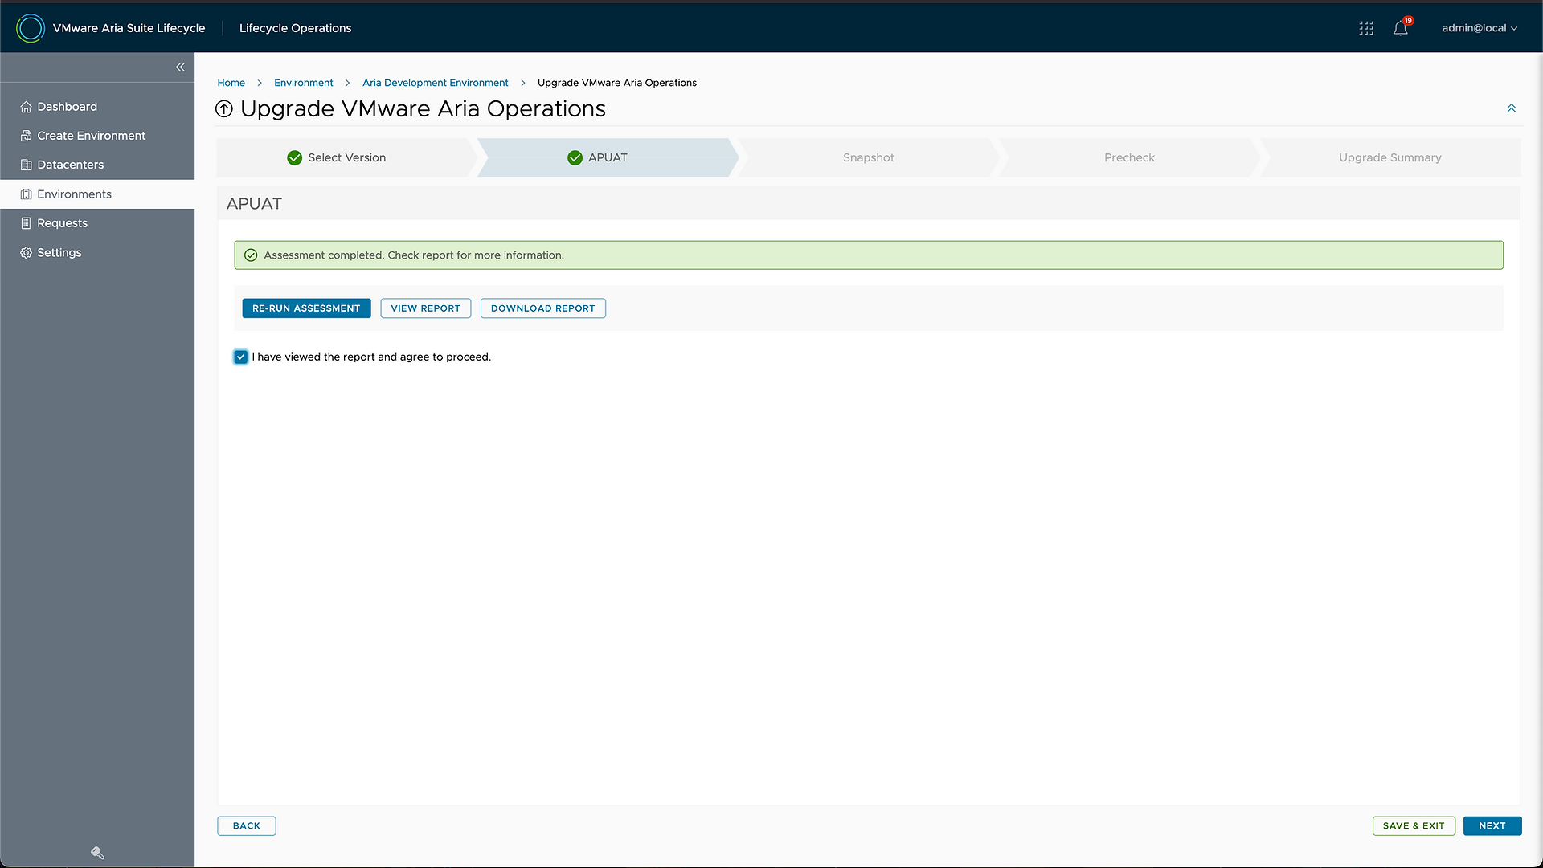
Task: Click the success icon in assessment banner
Action: (251, 255)
